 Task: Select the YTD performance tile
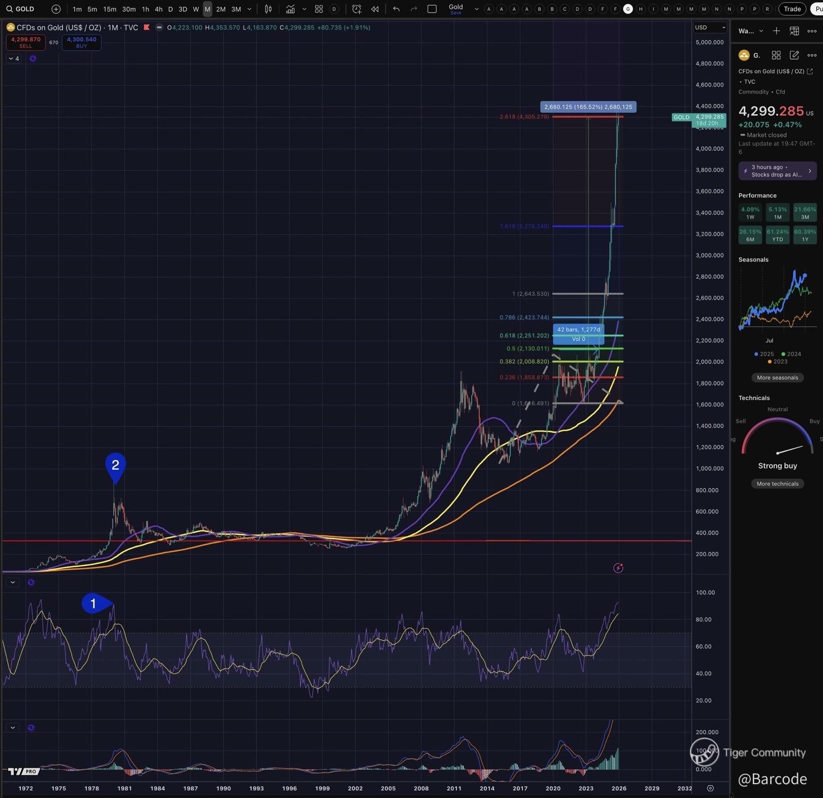tap(778, 235)
